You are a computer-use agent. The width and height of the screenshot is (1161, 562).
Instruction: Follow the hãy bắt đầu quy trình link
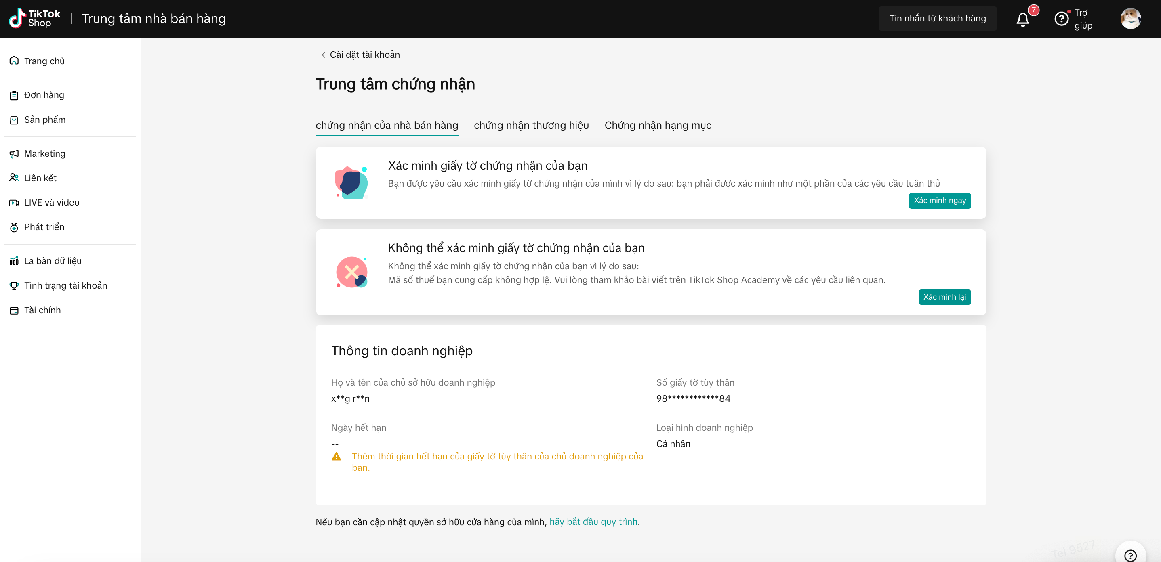[x=593, y=522]
